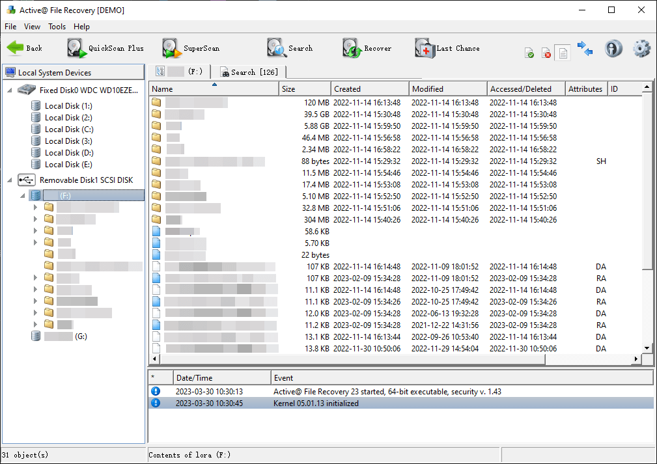Select the 304 MB folder row
The image size is (657, 464).
395,220
